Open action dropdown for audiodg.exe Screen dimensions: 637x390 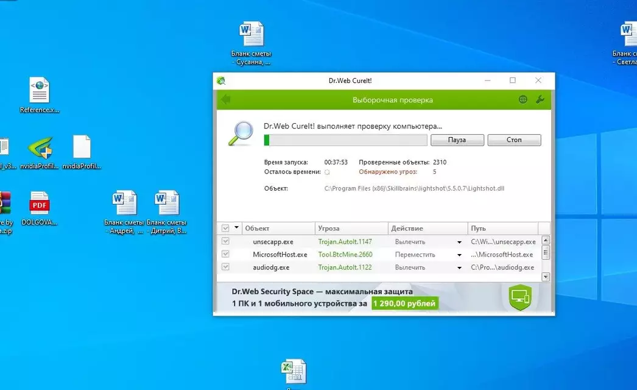pos(459,268)
